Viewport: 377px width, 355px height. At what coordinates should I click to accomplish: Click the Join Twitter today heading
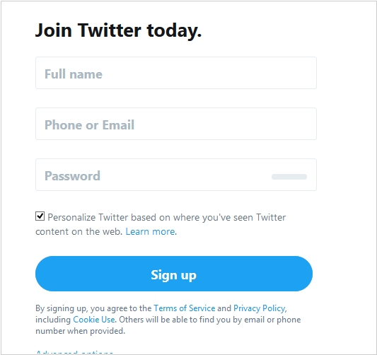pos(118,31)
